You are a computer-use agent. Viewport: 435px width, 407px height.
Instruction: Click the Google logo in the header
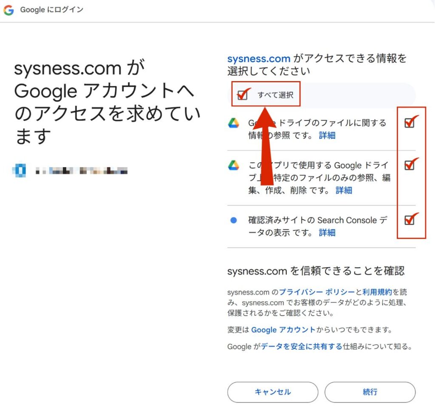[8, 10]
